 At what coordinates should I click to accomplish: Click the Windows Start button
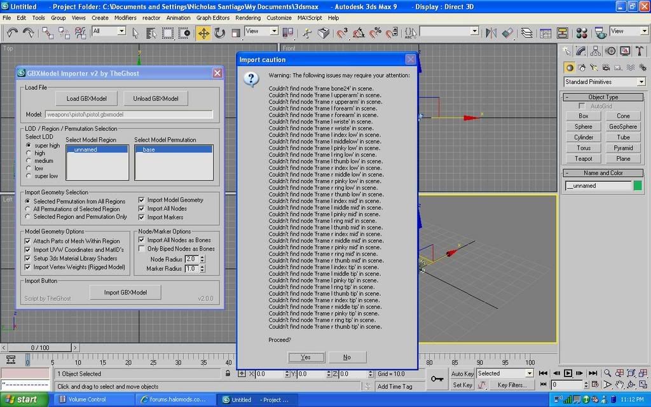25,399
